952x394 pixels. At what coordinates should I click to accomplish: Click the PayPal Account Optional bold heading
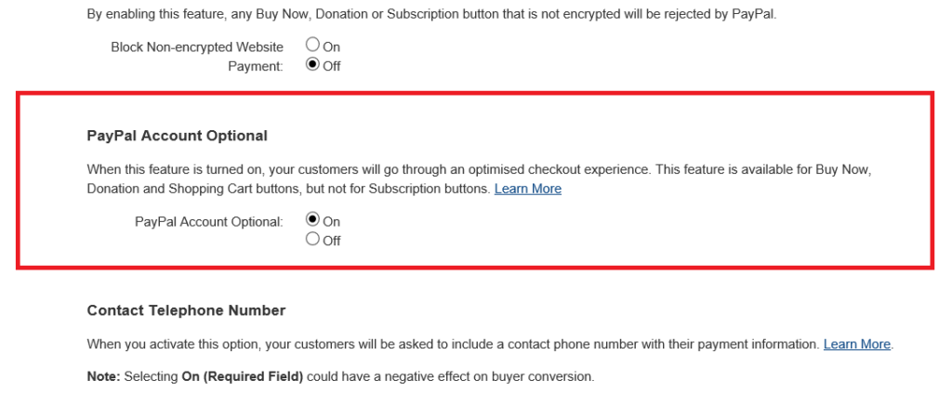(177, 136)
